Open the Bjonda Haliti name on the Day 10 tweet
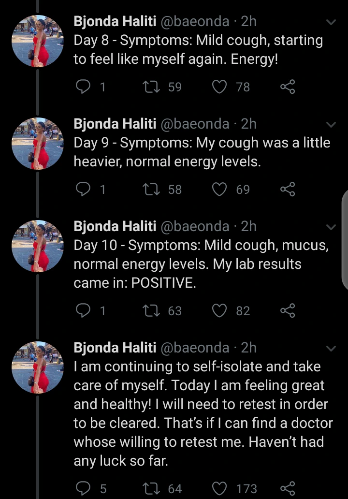This screenshot has width=348, height=499. point(115,226)
